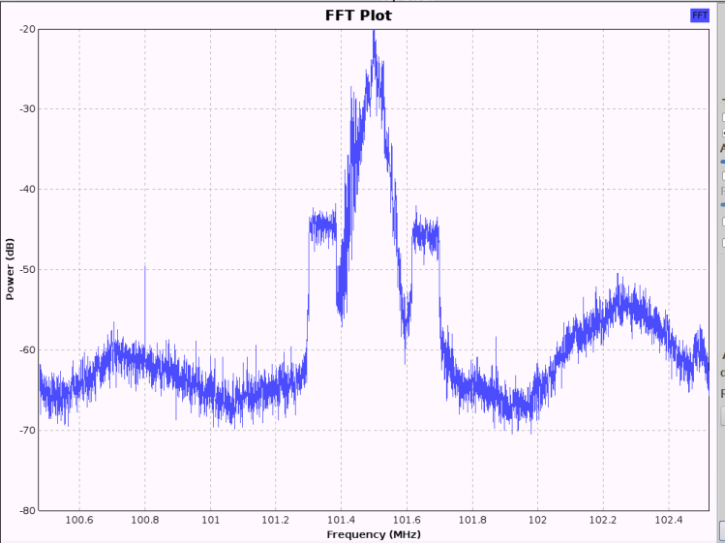The height and width of the screenshot is (543, 725).
Task: Click the 101.6 frequency tick label
Action: click(x=407, y=520)
